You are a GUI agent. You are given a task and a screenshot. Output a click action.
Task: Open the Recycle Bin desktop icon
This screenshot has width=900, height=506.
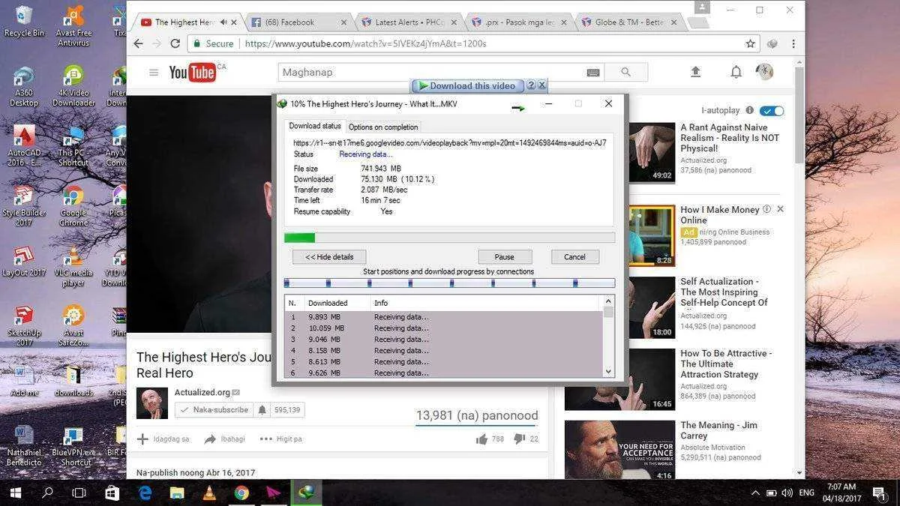(x=23, y=22)
